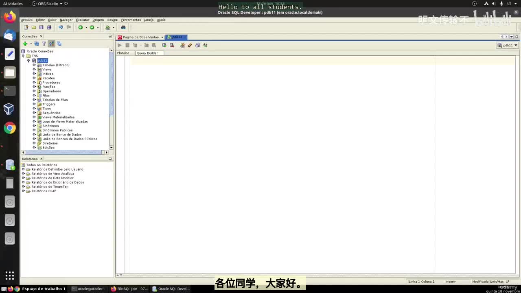
Task: Click the schema browser icon in Conexões toolbar
Action: click(x=51, y=44)
